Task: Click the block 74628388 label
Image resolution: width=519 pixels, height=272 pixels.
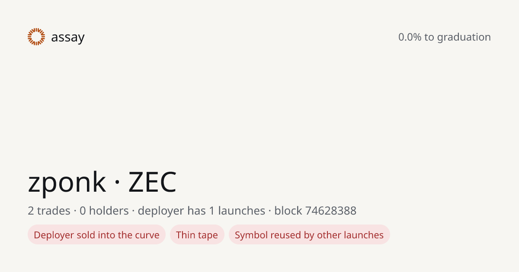Action: point(315,211)
